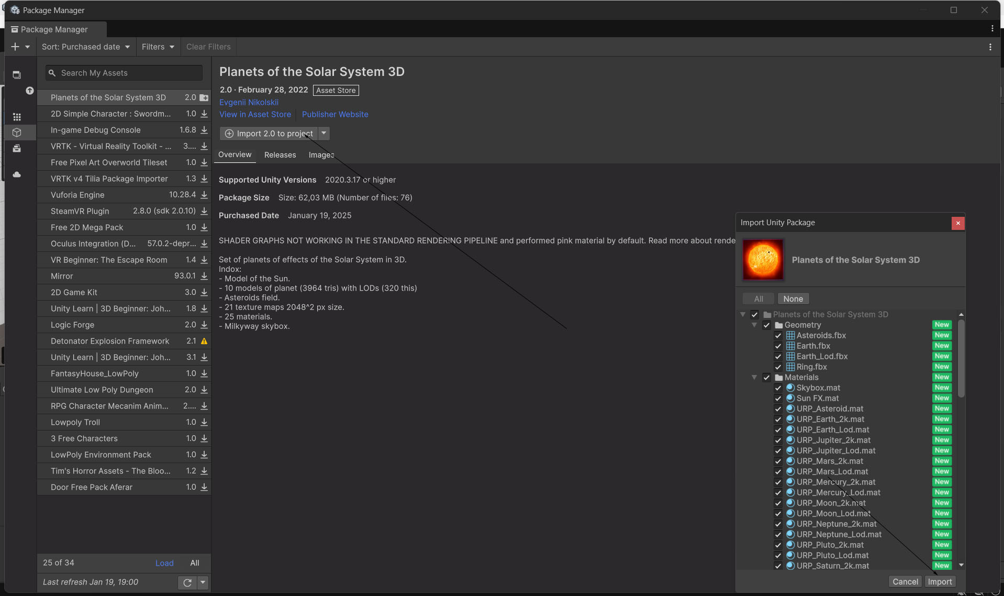Click the Built-in packages drawer icon

17,149
